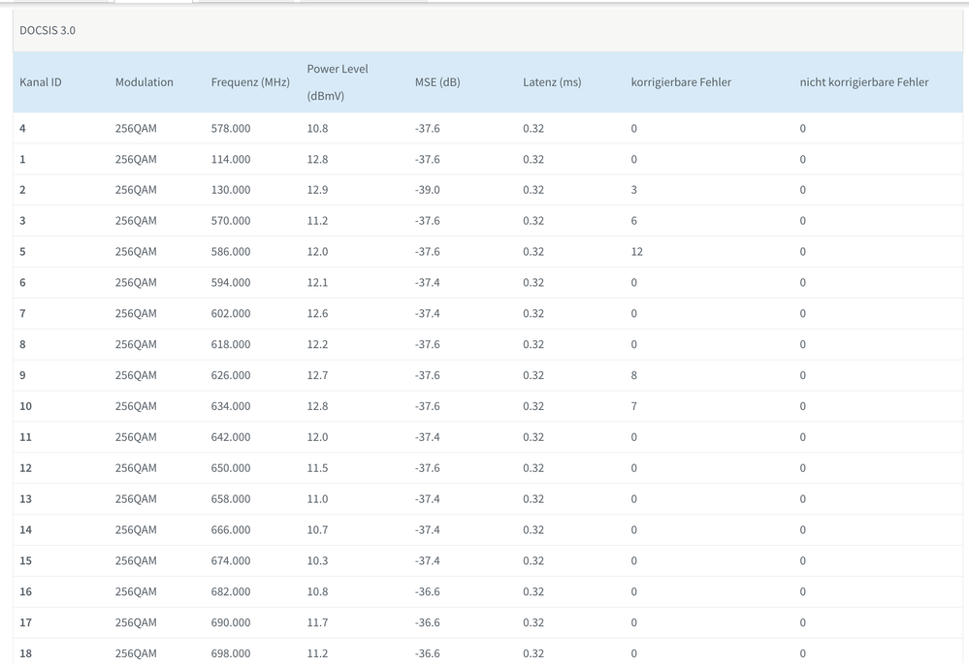969x663 pixels.
Task: Click frequency value 578.000
Action: (231, 128)
